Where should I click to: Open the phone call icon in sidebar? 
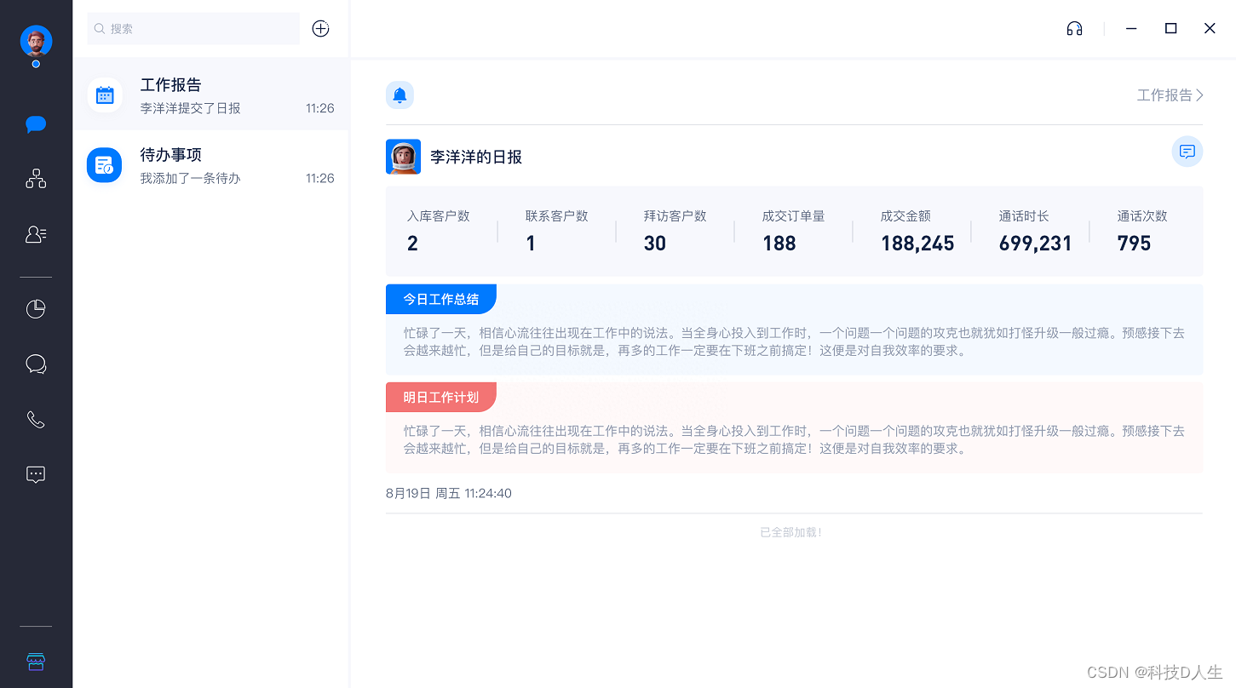click(35, 419)
